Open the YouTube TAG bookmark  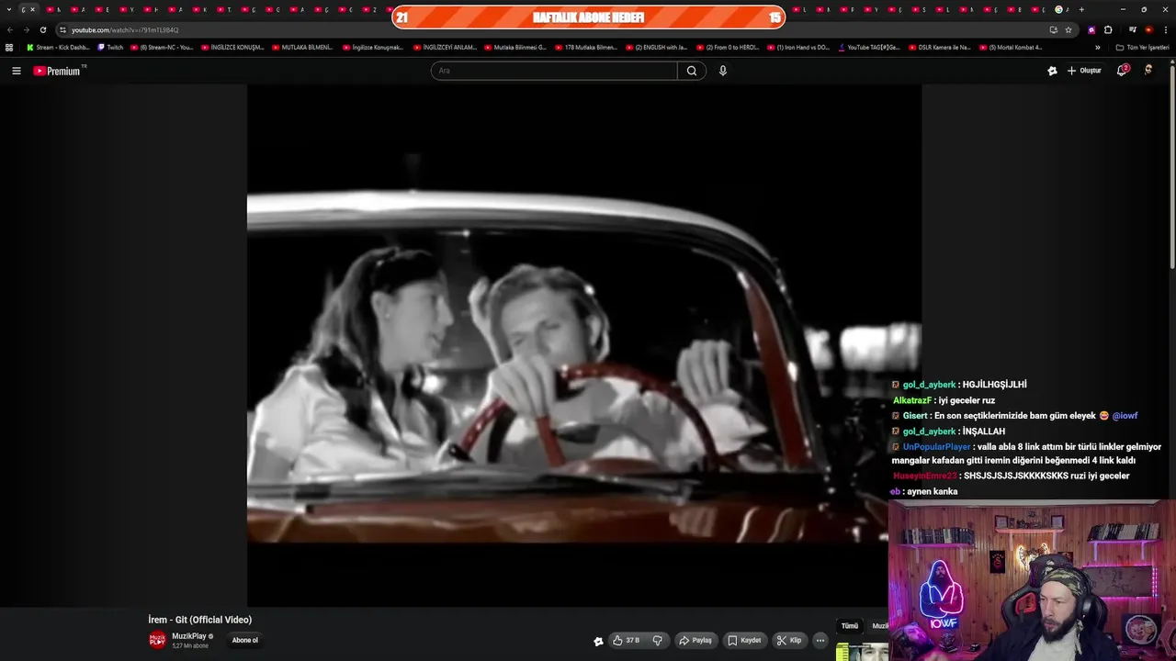pos(869,47)
